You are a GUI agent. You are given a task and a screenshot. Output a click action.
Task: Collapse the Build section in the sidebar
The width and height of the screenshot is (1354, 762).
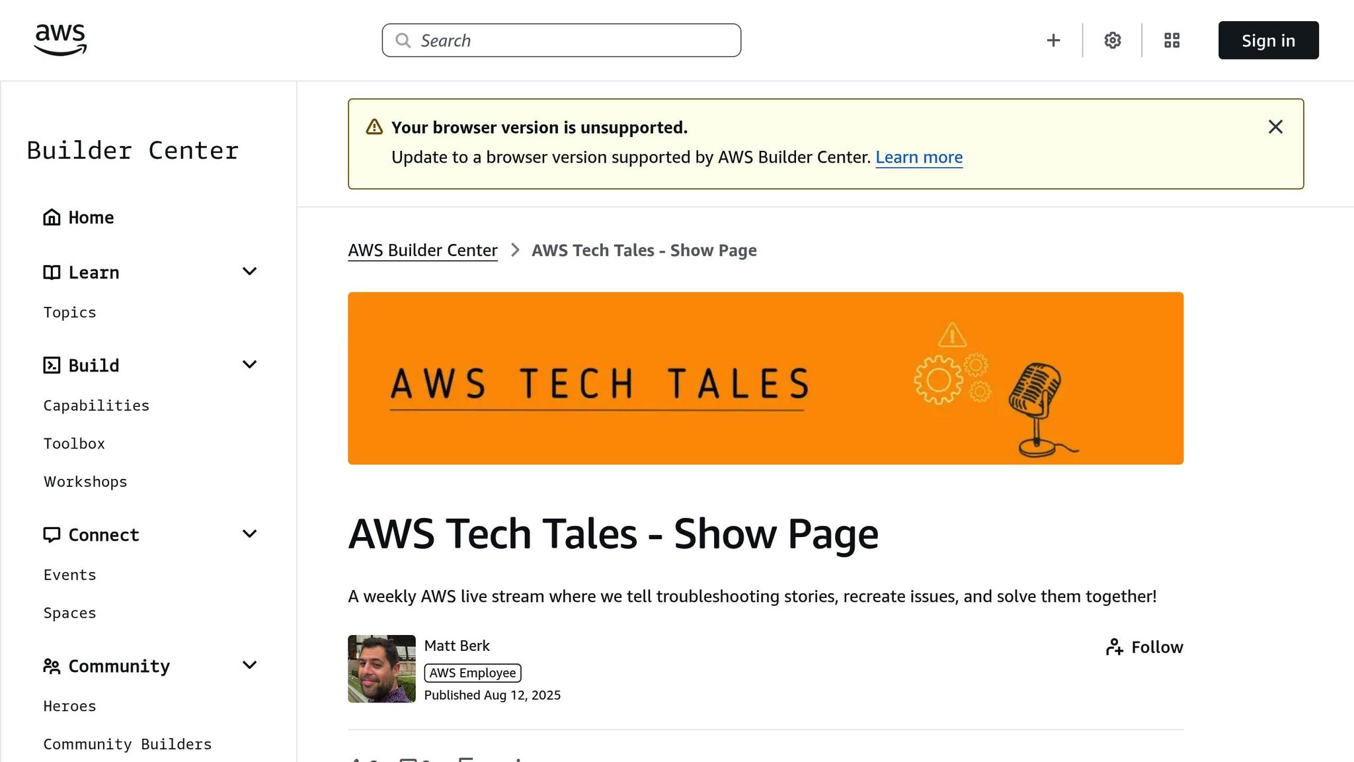click(249, 364)
